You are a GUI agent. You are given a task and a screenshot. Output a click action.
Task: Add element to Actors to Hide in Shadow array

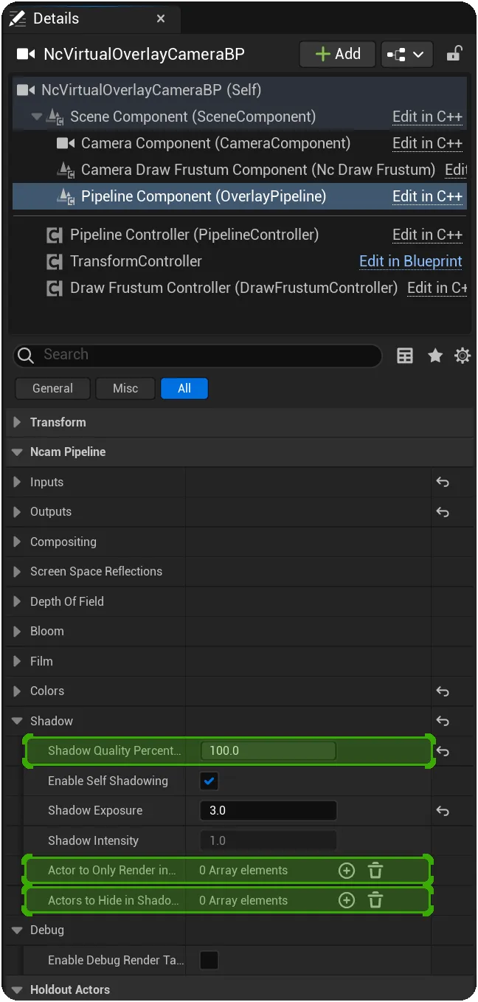pos(346,900)
